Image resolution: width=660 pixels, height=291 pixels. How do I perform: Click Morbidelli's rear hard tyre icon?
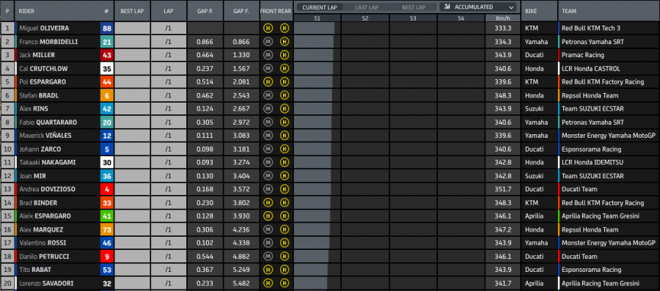coord(284,42)
